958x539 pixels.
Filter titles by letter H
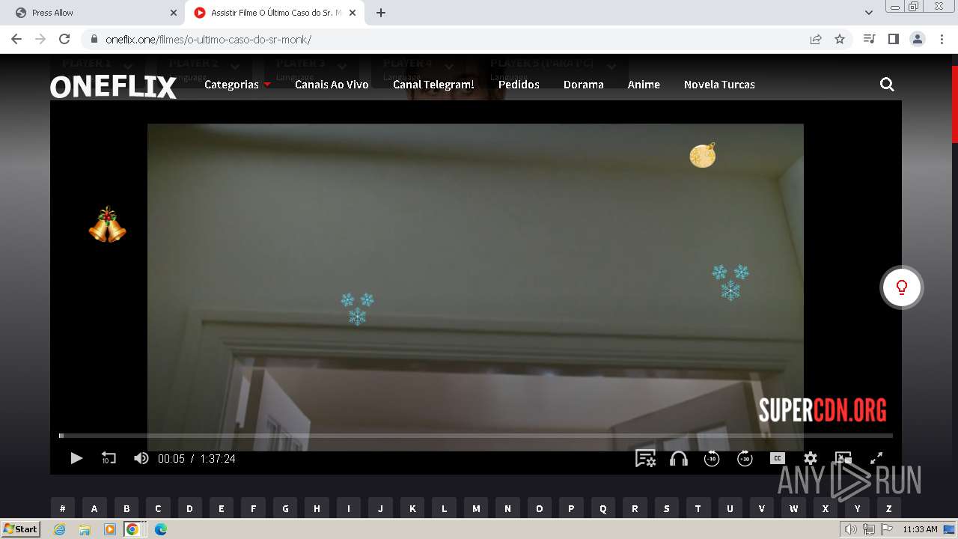317,508
